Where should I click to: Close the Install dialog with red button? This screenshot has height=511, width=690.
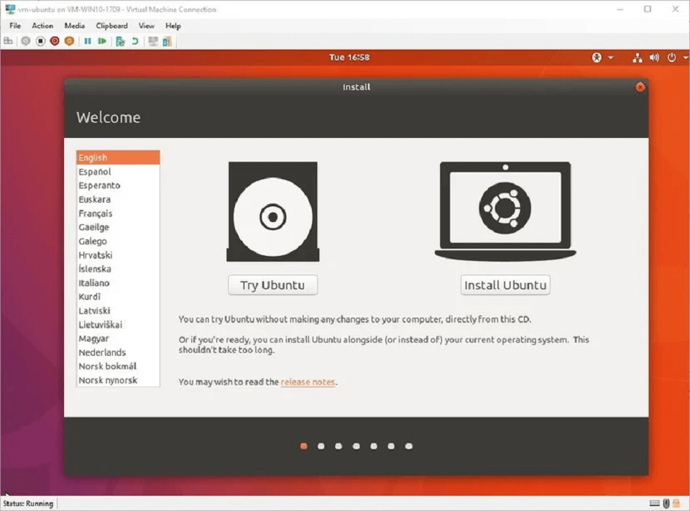coord(640,87)
